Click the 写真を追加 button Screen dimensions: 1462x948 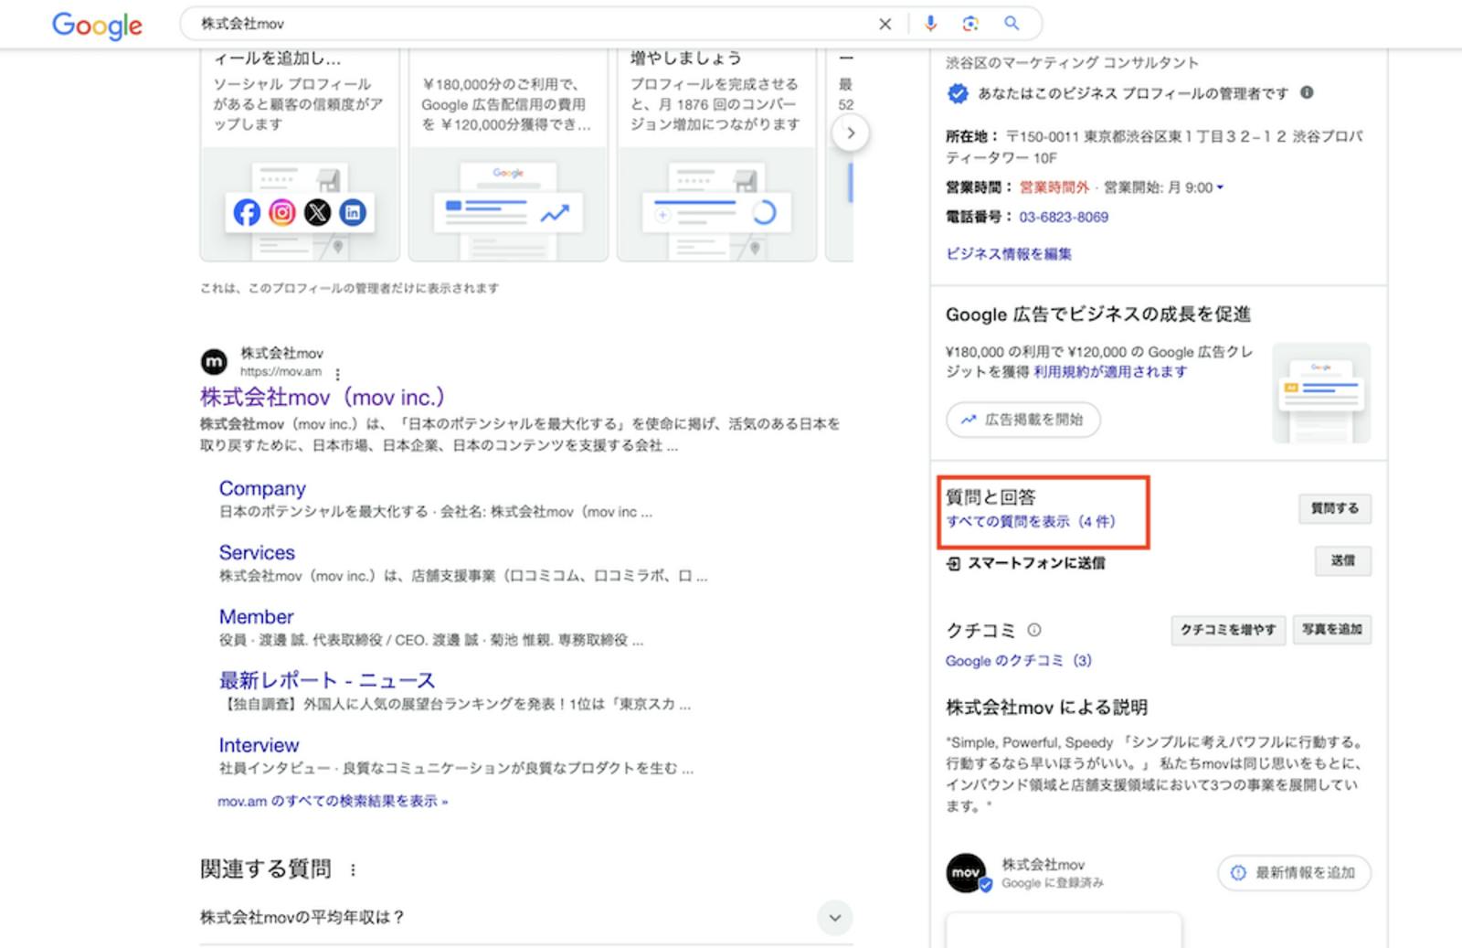click(1331, 630)
